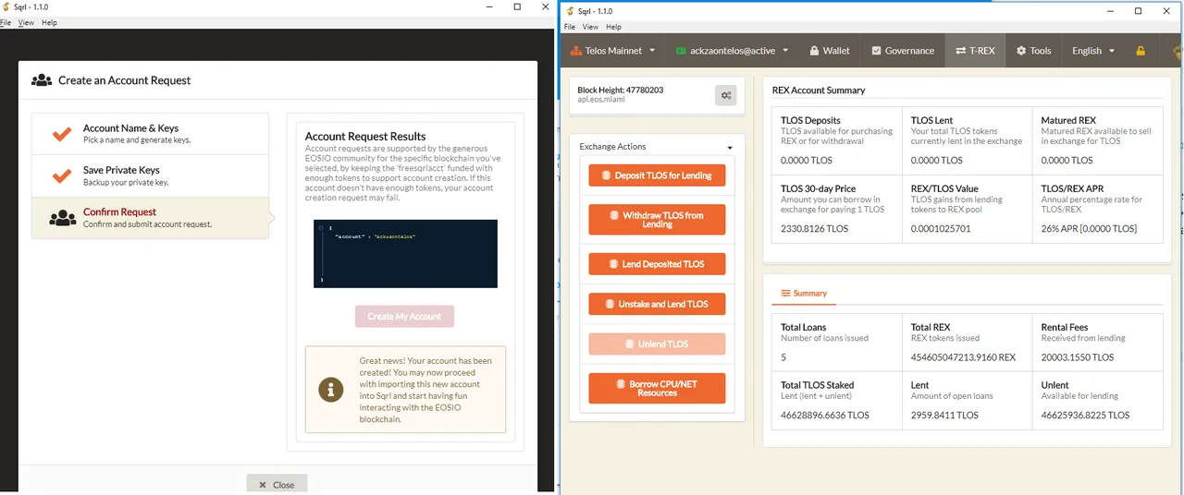This screenshot has height=495, width=1184.
Task: Click the 2330.8126 TLOS 30-day price value
Action: tap(814, 229)
